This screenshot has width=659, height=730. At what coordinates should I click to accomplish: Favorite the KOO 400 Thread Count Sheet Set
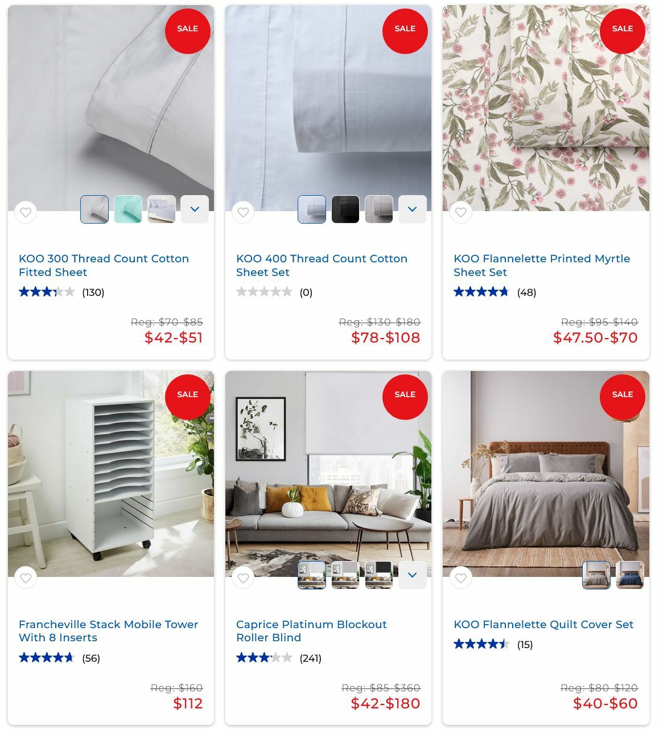243,212
